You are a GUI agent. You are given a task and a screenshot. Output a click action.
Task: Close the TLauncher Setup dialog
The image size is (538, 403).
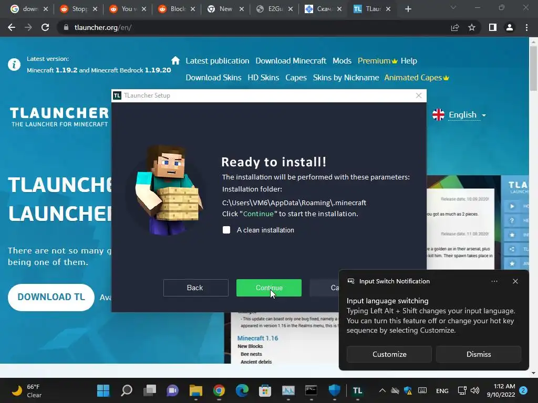pyautogui.click(x=419, y=96)
